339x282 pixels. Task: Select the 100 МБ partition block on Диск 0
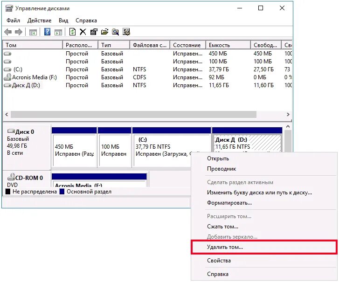point(114,147)
